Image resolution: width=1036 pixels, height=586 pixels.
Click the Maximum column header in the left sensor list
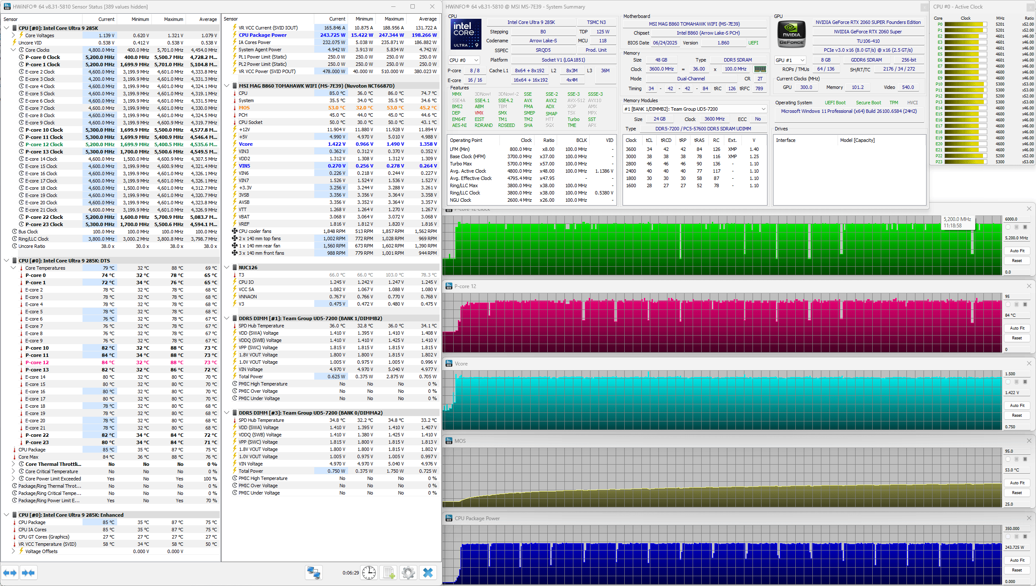[173, 19]
